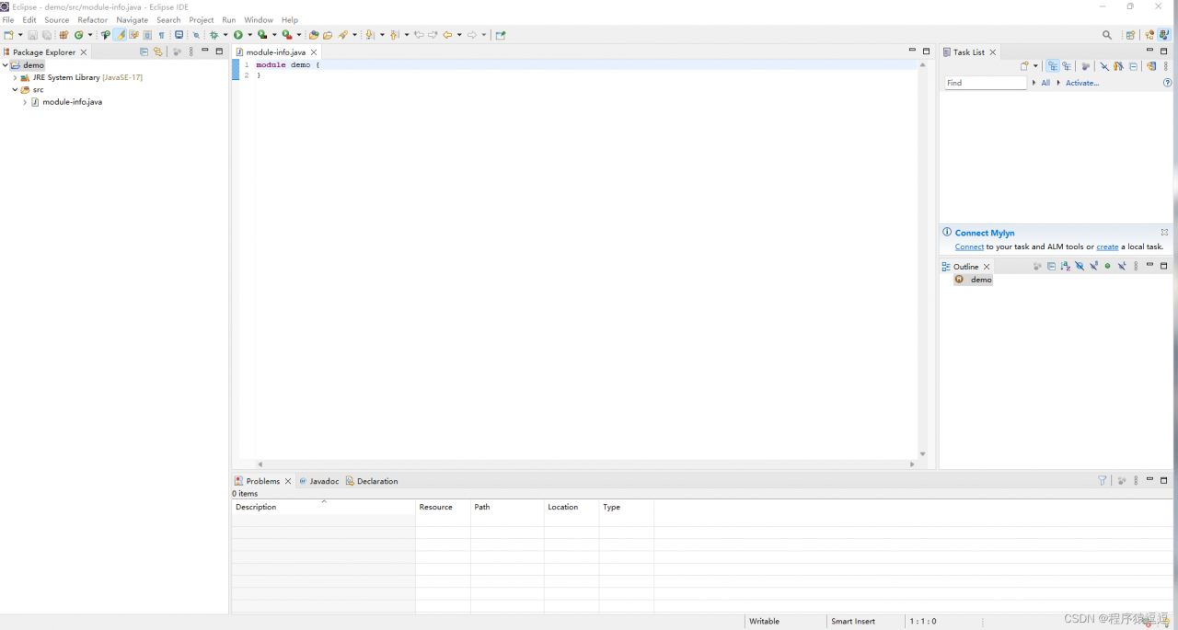This screenshot has height=630, width=1178.
Task: Toggle Show Whitespace Characters pilcrow button
Action: tap(161, 35)
